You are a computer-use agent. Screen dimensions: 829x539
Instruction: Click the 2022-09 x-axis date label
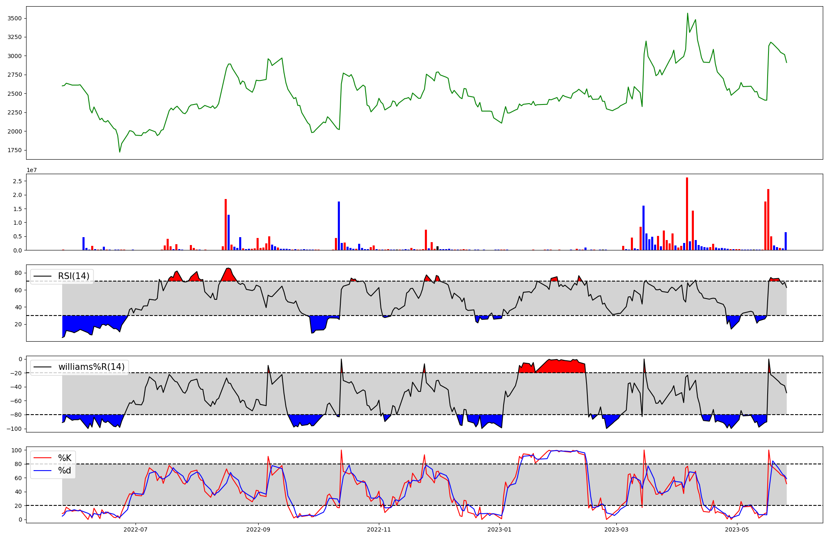pos(258,529)
